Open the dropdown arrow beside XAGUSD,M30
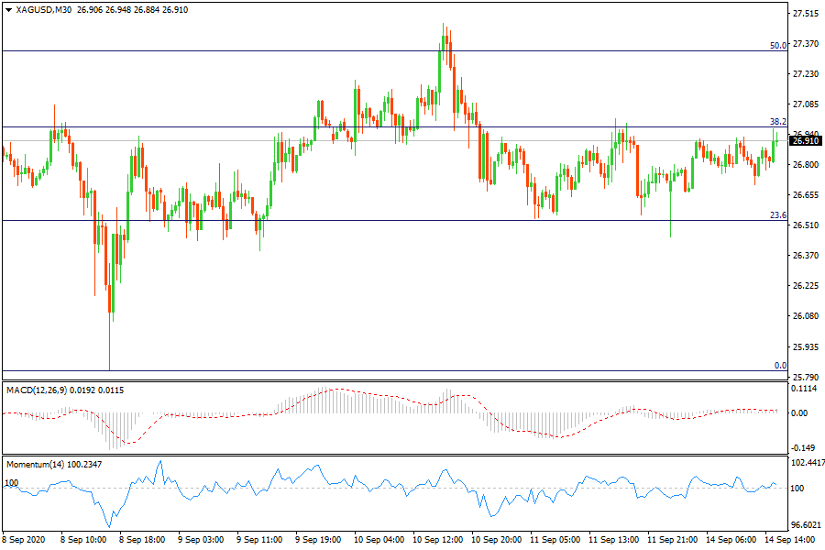The height and width of the screenshot is (550, 825). coord(8,9)
